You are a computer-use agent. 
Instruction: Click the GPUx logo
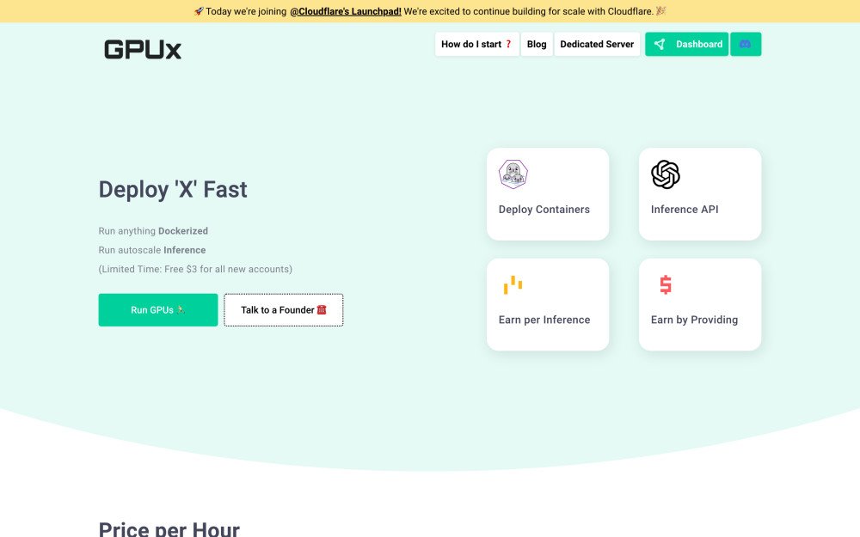(141, 49)
